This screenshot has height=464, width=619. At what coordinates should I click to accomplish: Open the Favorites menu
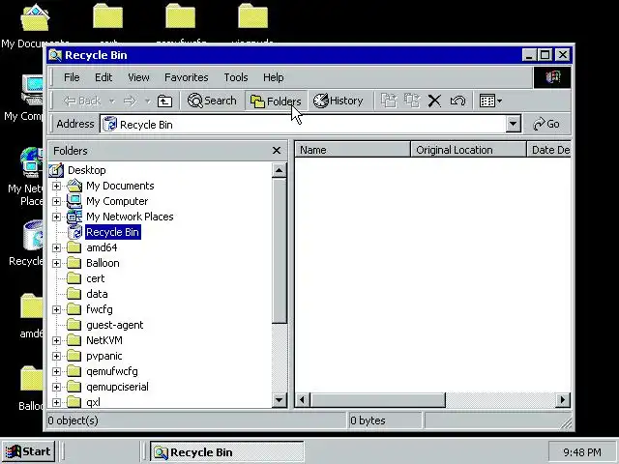tap(187, 77)
